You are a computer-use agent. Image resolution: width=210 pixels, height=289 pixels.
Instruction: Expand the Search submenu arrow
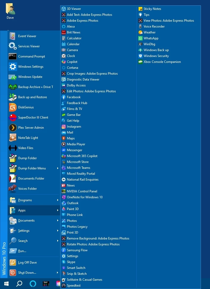[x=58, y=241]
